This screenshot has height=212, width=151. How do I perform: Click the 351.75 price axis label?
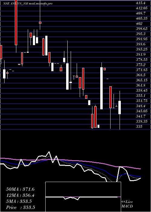click(141, 101)
